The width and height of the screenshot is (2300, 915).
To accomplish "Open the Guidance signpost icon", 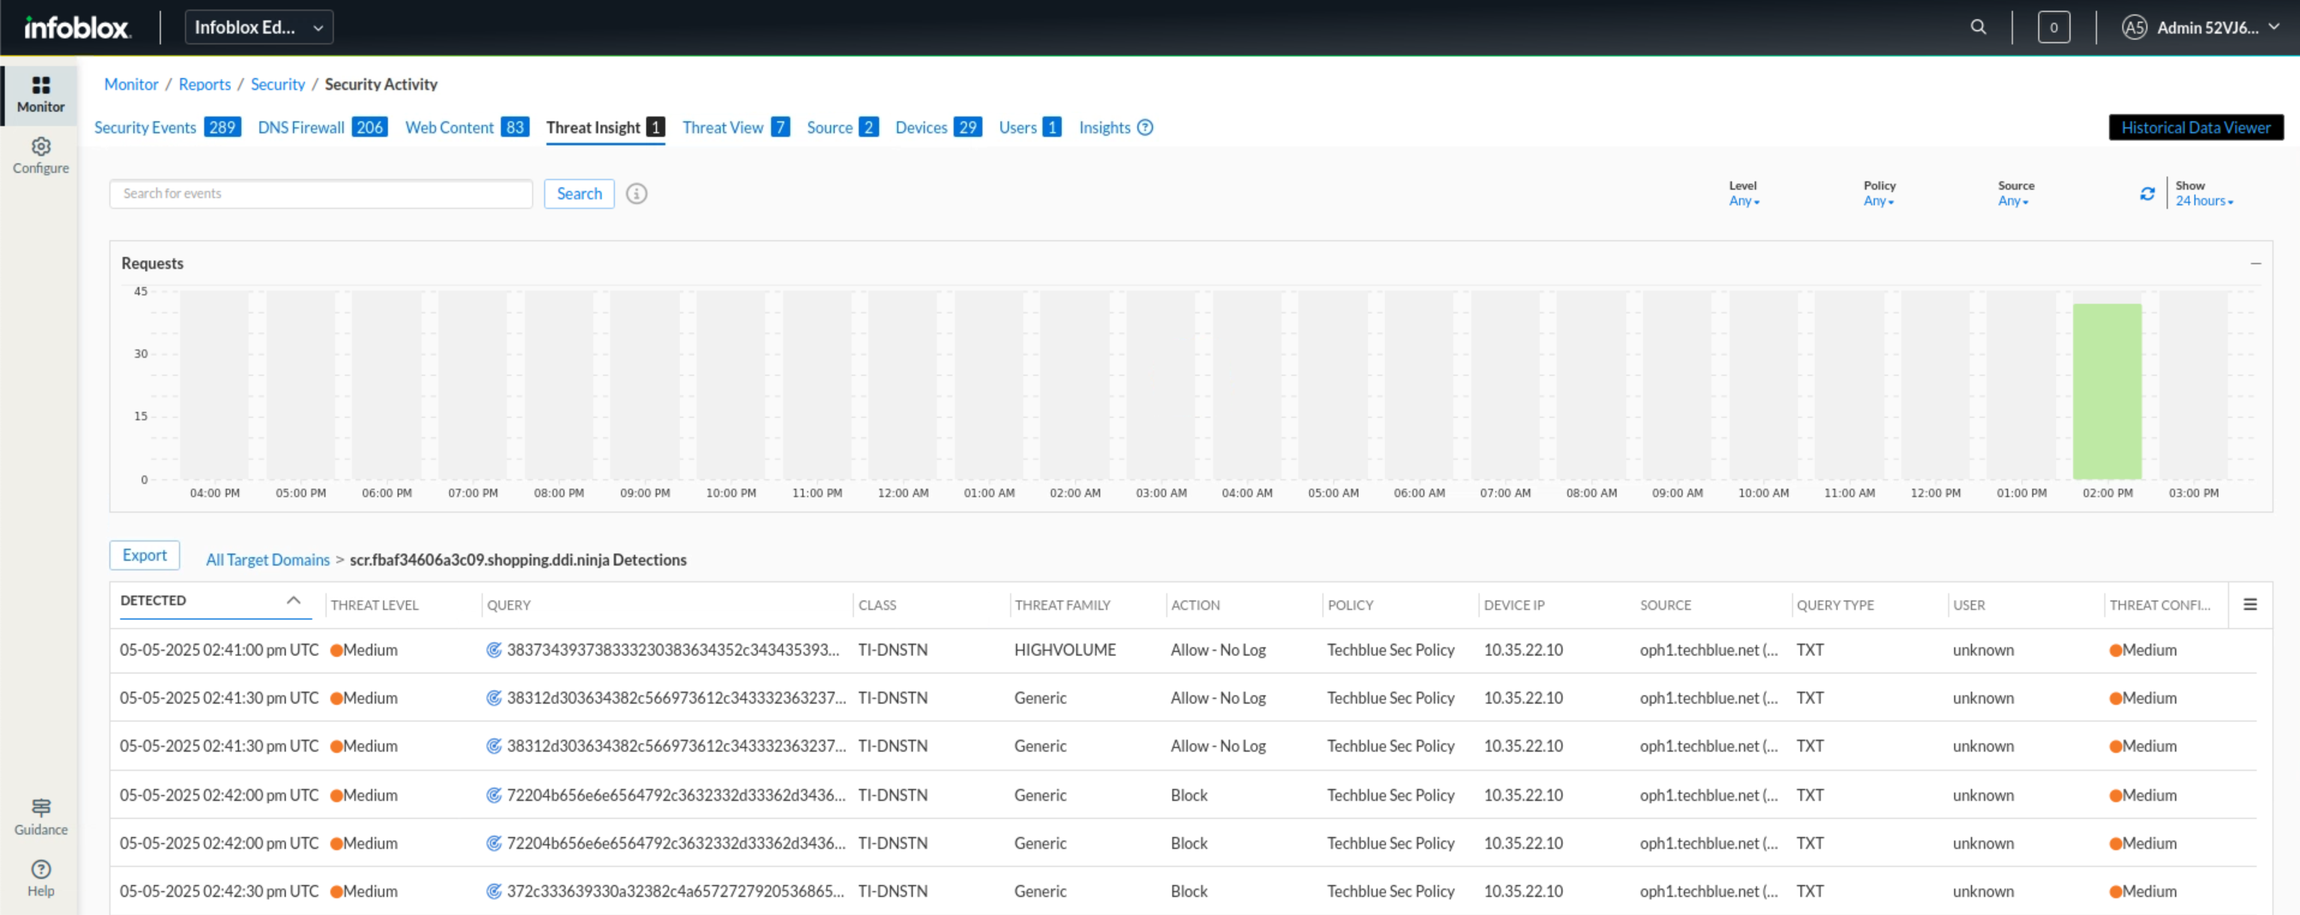I will pyautogui.click(x=41, y=807).
